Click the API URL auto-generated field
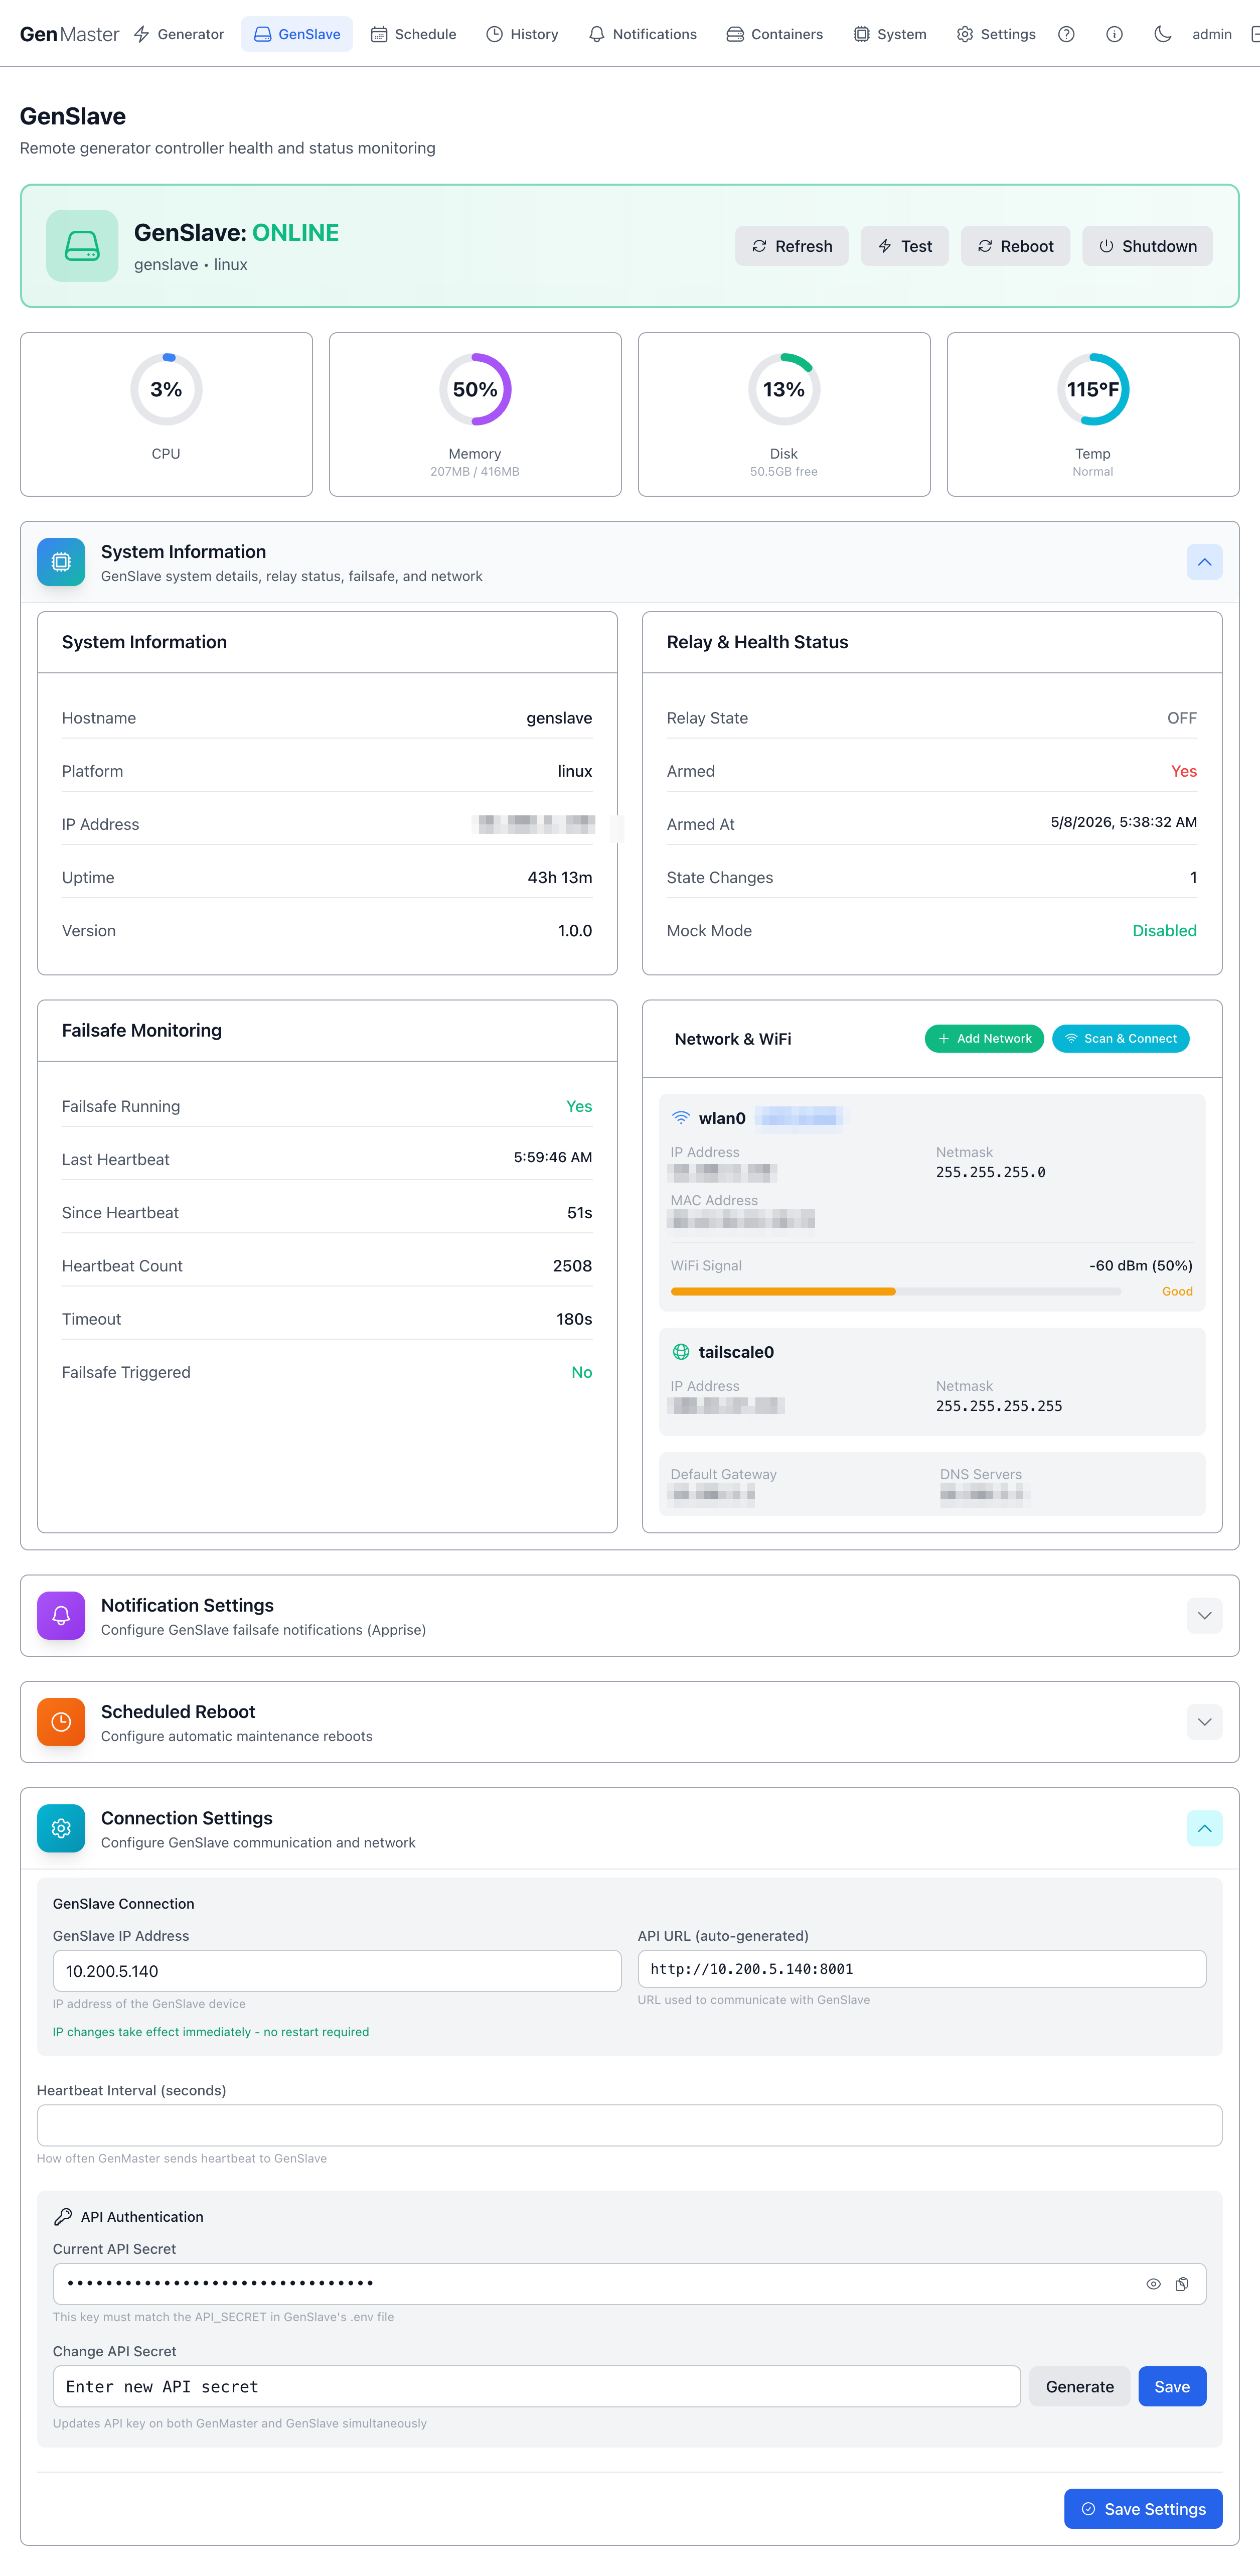Image resolution: width=1260 pixels, height=2576 pixels. 922,1968
